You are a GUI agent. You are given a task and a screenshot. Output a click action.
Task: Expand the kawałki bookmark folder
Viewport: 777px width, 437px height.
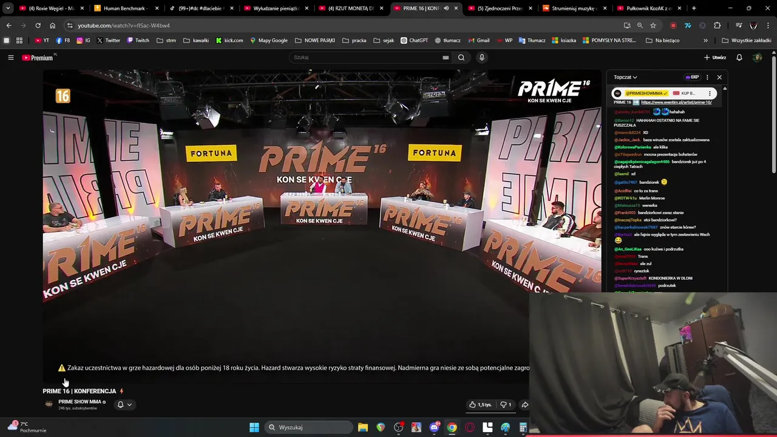click(x=195, y=41)
